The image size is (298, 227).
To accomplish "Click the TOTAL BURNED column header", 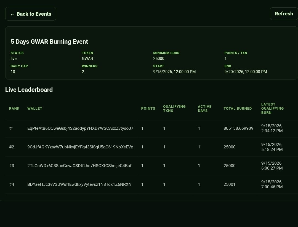I will 238,109.
